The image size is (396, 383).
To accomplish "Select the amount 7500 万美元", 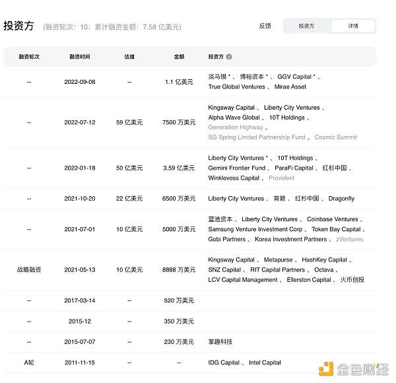I will [x=179, y=123].
